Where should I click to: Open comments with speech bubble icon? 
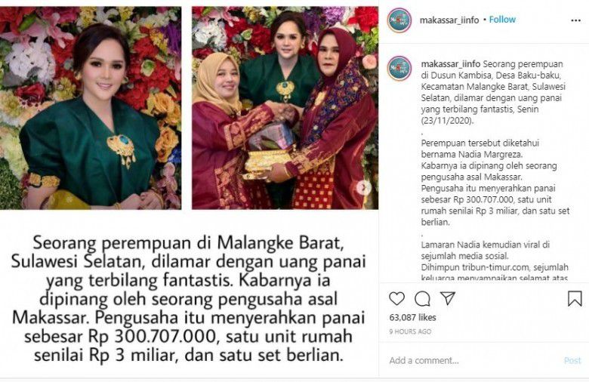[422, 299]
